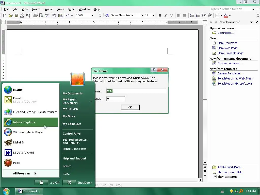Click the New Blank Document toolbar icon
Image resolution: width=260 pixels, height=195 pixels.
click(5, 15)
